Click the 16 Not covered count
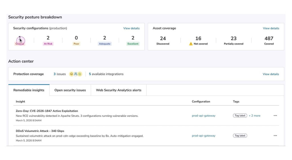Image resolution: width=292 pixels, height=160 pixels. click(198, 39)
